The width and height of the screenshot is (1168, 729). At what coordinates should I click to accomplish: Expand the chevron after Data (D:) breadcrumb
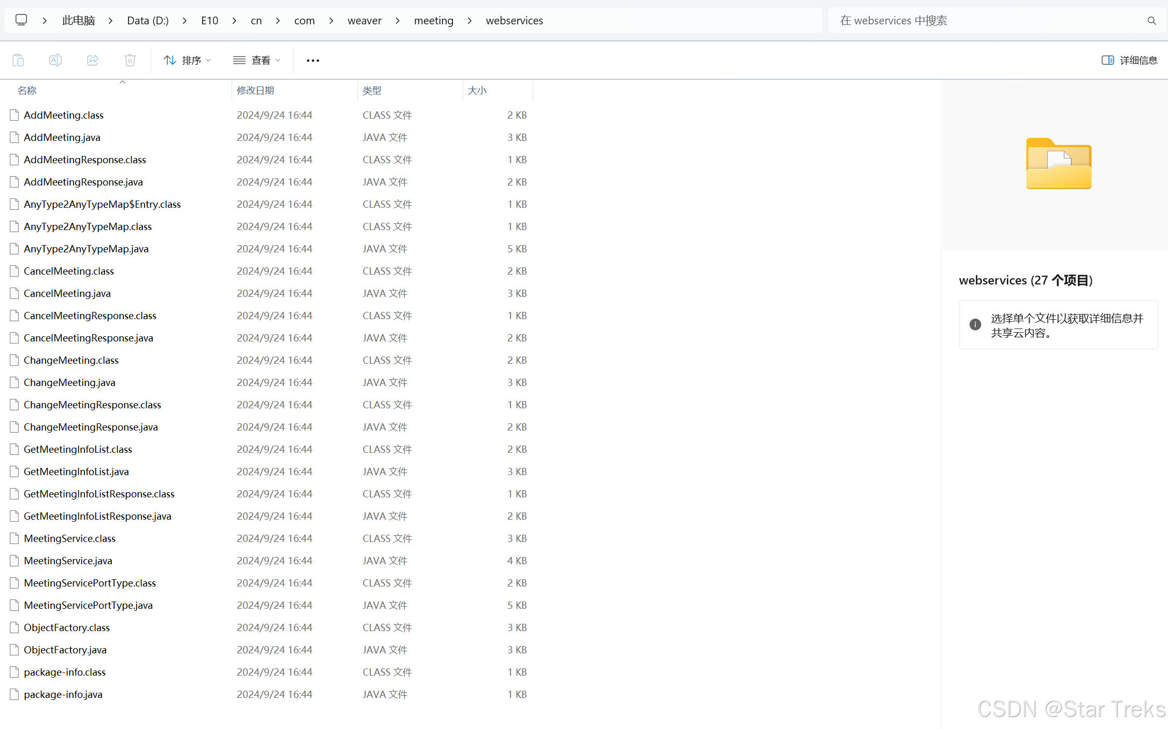click(x=184, y=21)
